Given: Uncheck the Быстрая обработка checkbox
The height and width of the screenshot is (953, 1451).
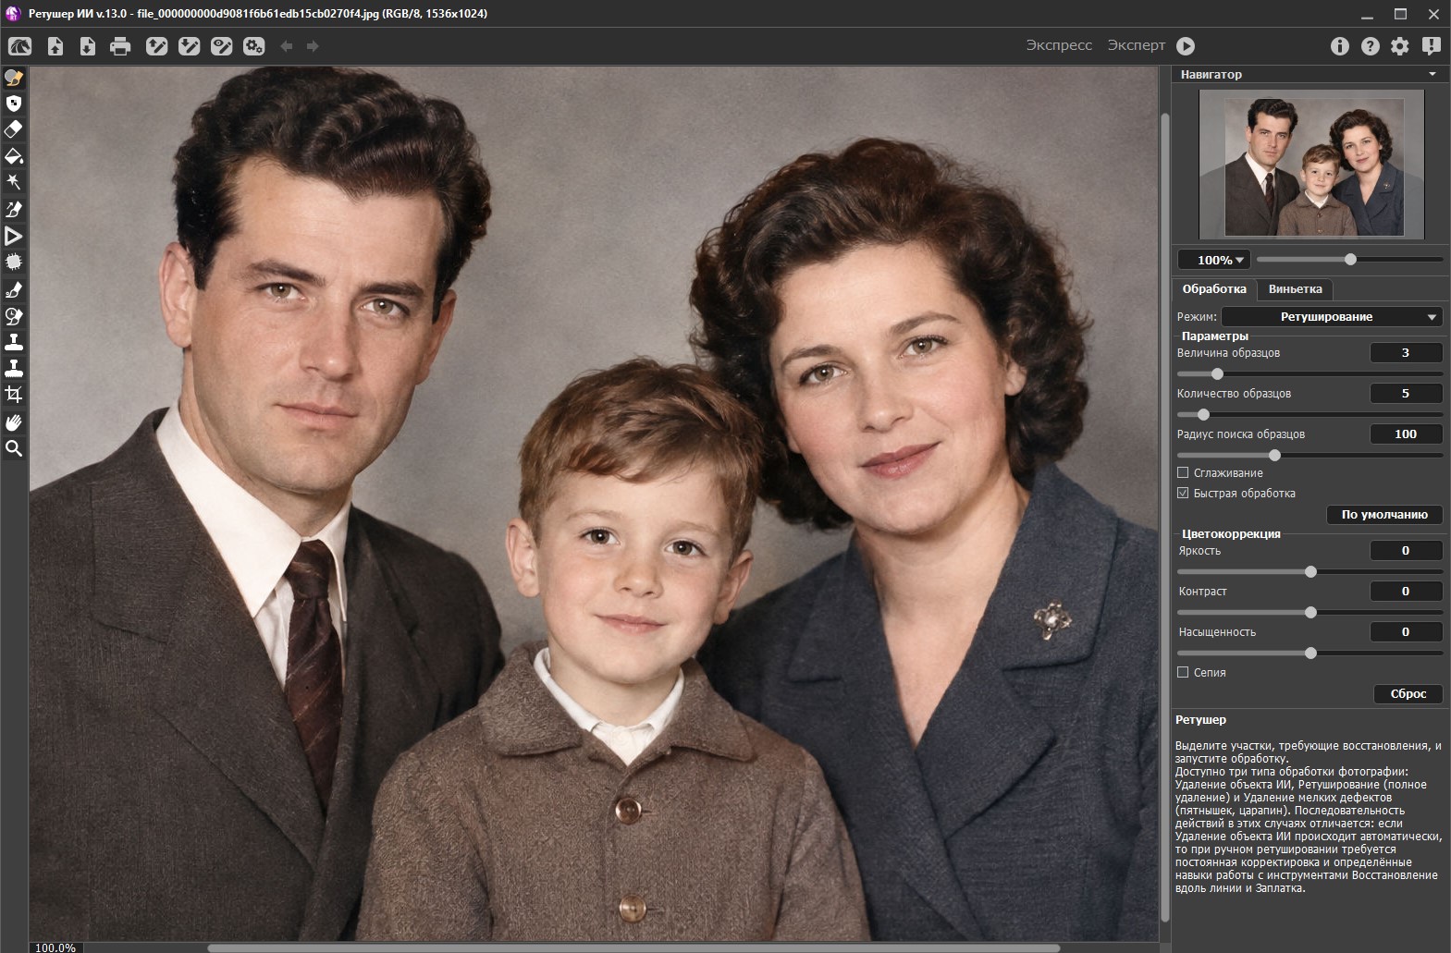Looking at the screenshot, I should 1183,494.
